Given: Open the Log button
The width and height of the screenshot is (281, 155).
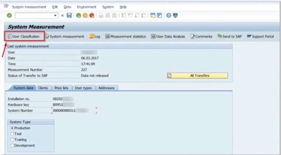Looking at the screenshot, I should pyautogui.click(x=94, y=37).
